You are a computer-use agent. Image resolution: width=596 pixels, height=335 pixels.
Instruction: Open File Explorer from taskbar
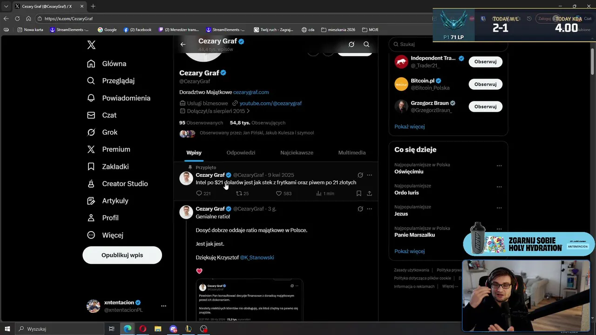(158, 329)
